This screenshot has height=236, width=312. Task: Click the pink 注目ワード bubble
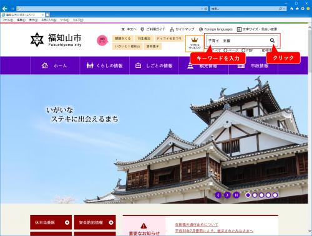(102, 40)
